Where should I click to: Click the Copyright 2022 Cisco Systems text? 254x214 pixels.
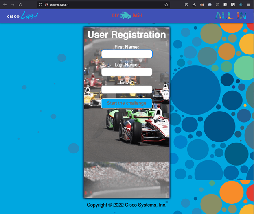[127, 205]
